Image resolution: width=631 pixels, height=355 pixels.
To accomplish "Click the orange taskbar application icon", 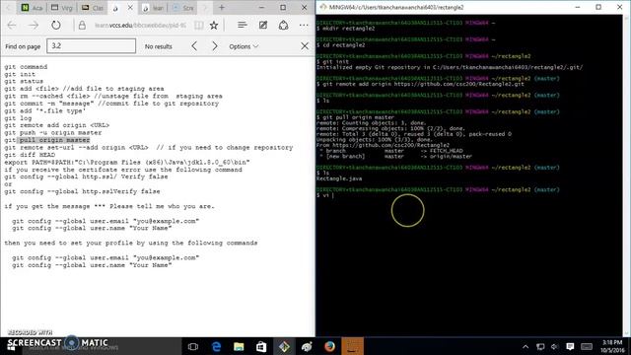I will tap(353, 346).
